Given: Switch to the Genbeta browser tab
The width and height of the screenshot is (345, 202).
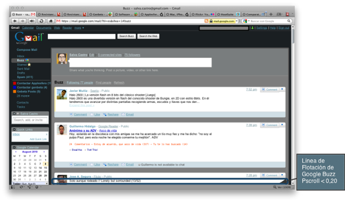Looking at the screenshot, I should 101,14.
